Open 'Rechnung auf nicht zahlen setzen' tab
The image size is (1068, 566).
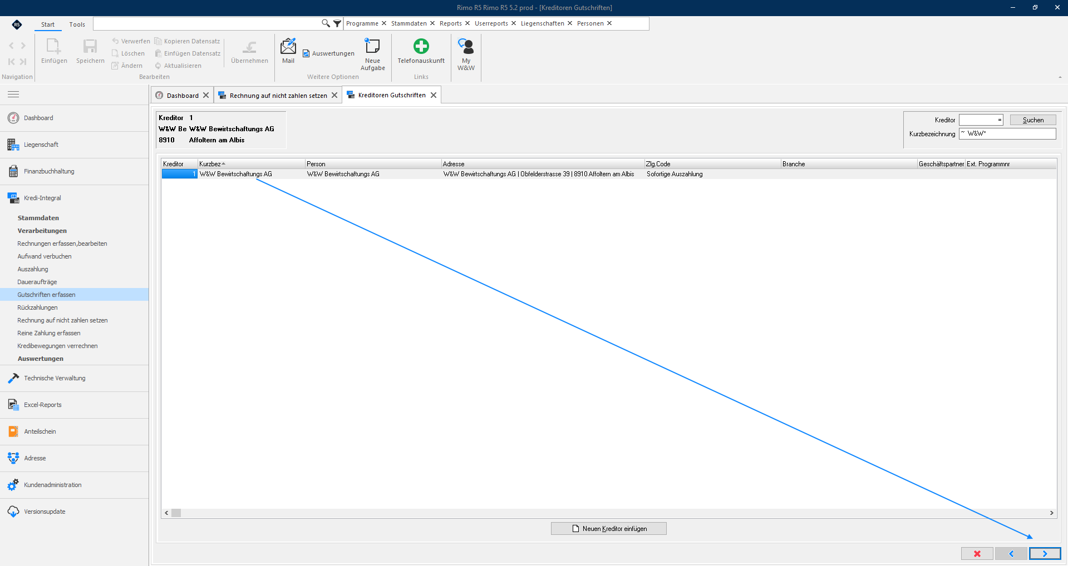tap(278, 96)
